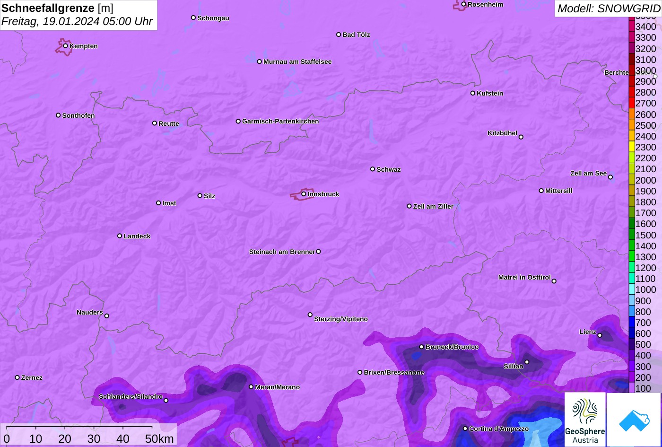Screen dimensions: 662x447
Task: Select the Schwaz location dot
Action: pyautogui.click(x=372, y=169)
